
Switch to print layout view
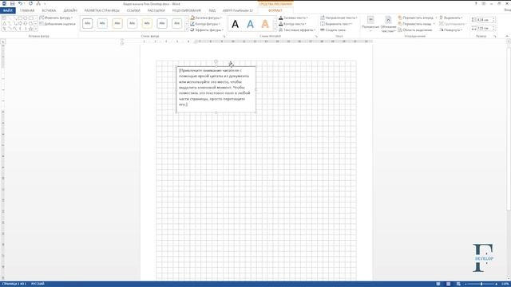point(448,284)
